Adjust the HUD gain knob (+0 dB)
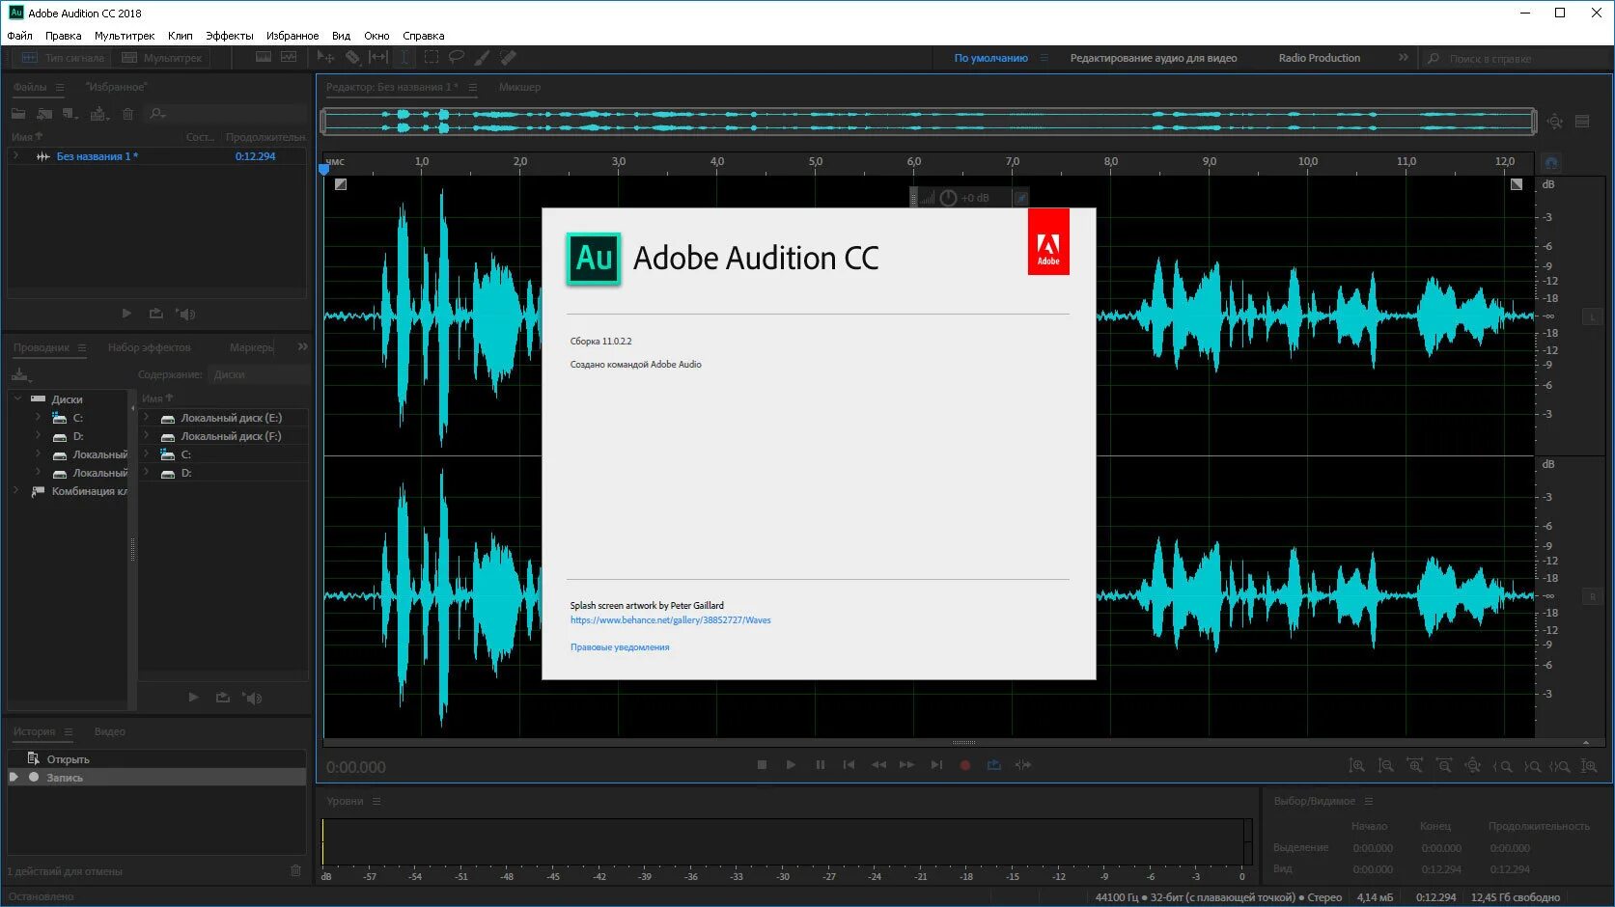The height and width of the screenshot is (907, 1615). tap(948, 198)
